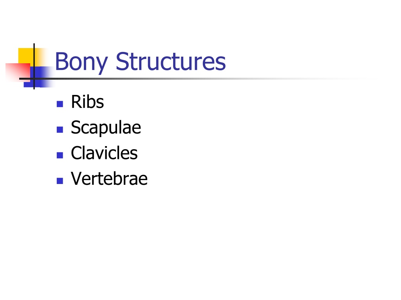Select the Vertebrae bullet text

point(110,178)
